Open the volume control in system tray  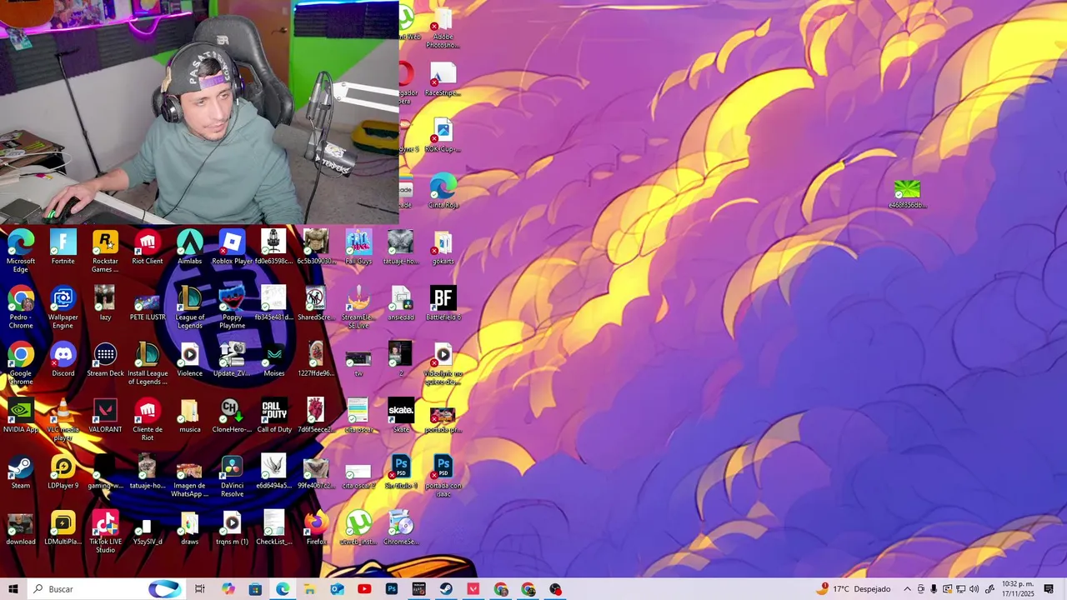click(974, 589)
